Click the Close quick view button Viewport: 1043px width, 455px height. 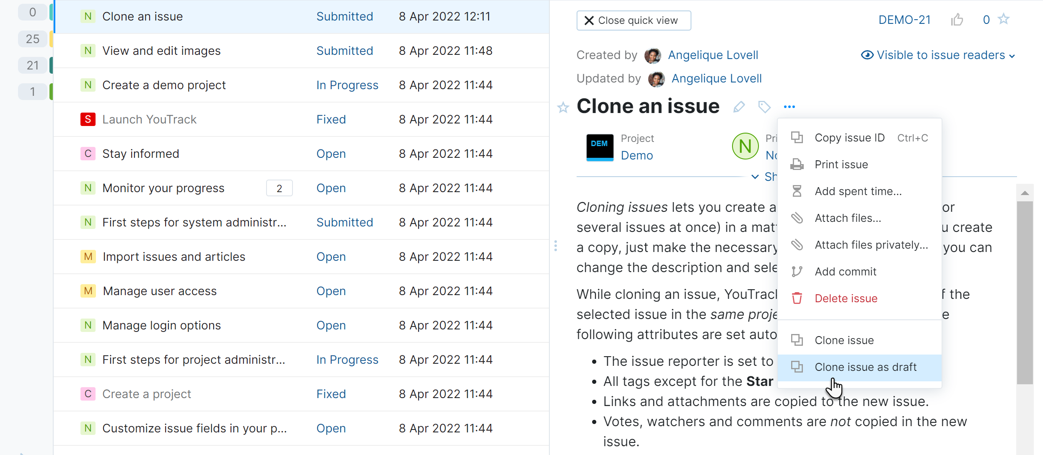(x=633, y=21)
